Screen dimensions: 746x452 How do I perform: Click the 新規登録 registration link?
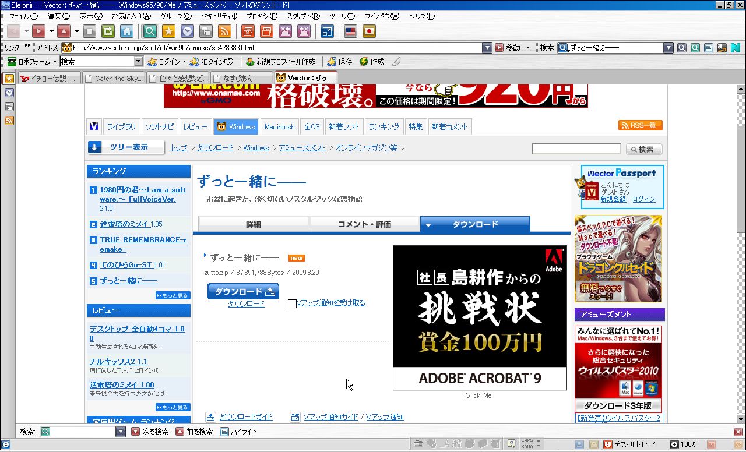coord(613,199)
